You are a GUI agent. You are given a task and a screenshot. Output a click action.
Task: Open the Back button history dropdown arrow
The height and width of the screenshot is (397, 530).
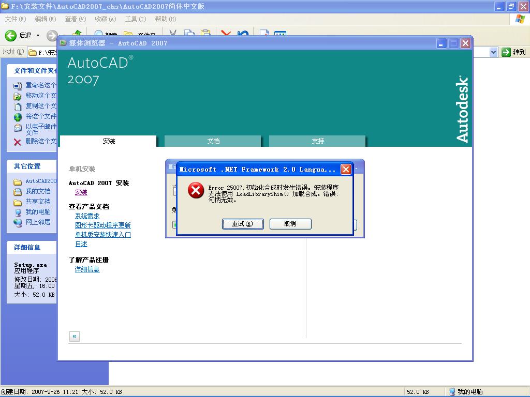[x=38, y=35]
